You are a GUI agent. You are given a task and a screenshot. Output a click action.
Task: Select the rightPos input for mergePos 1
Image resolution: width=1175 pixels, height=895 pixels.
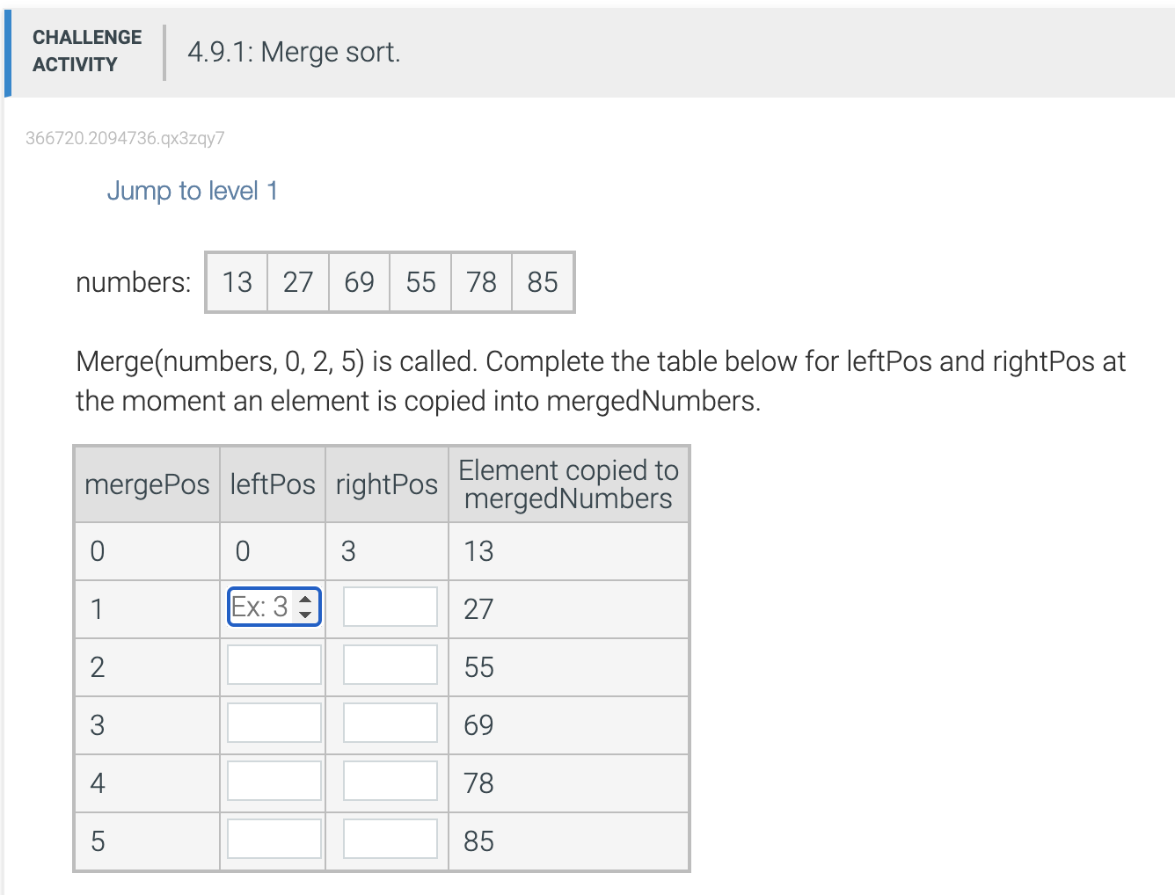[x=390, y=606]
